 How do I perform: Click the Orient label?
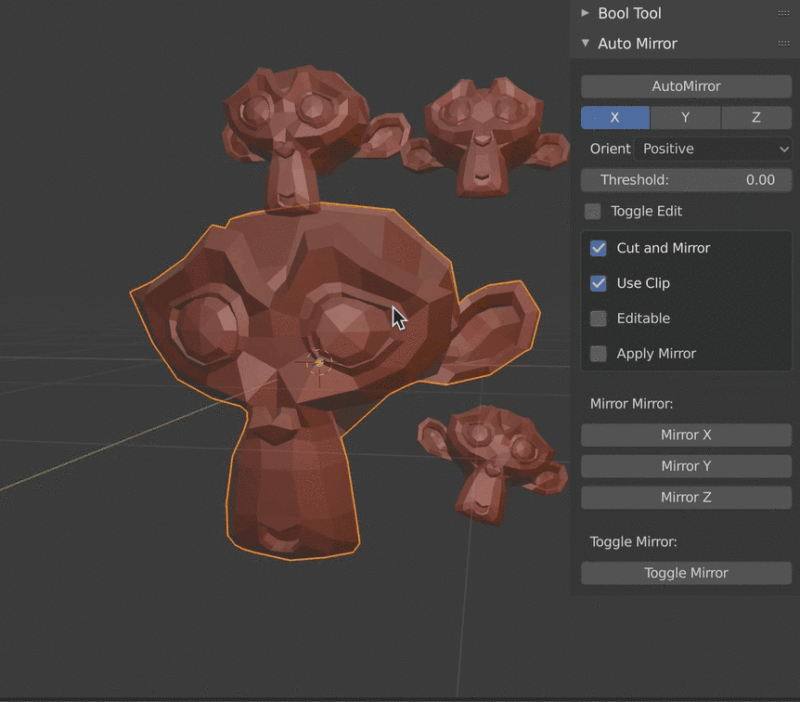(x=610, y=149)
